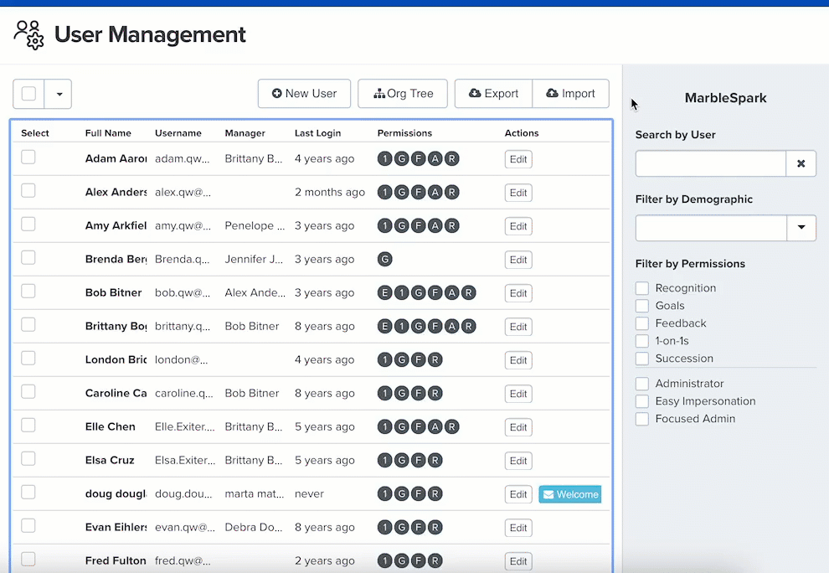
Task: Click the 'G' permission badge in Fred Fulton's row
Action: click(x=402, y=560)
